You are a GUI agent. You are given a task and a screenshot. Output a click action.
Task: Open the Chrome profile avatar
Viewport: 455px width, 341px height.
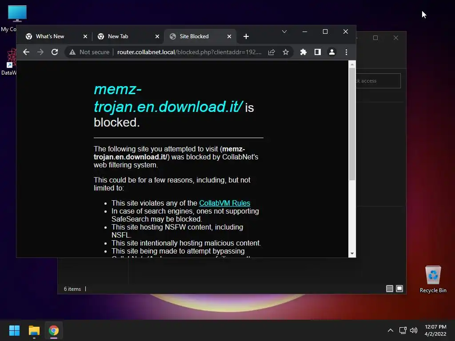(331, 52)
